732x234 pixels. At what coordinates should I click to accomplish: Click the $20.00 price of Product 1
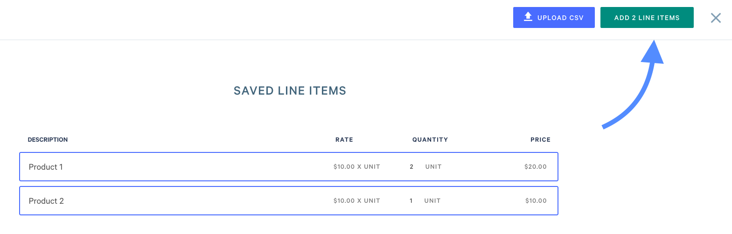point(536,166)
